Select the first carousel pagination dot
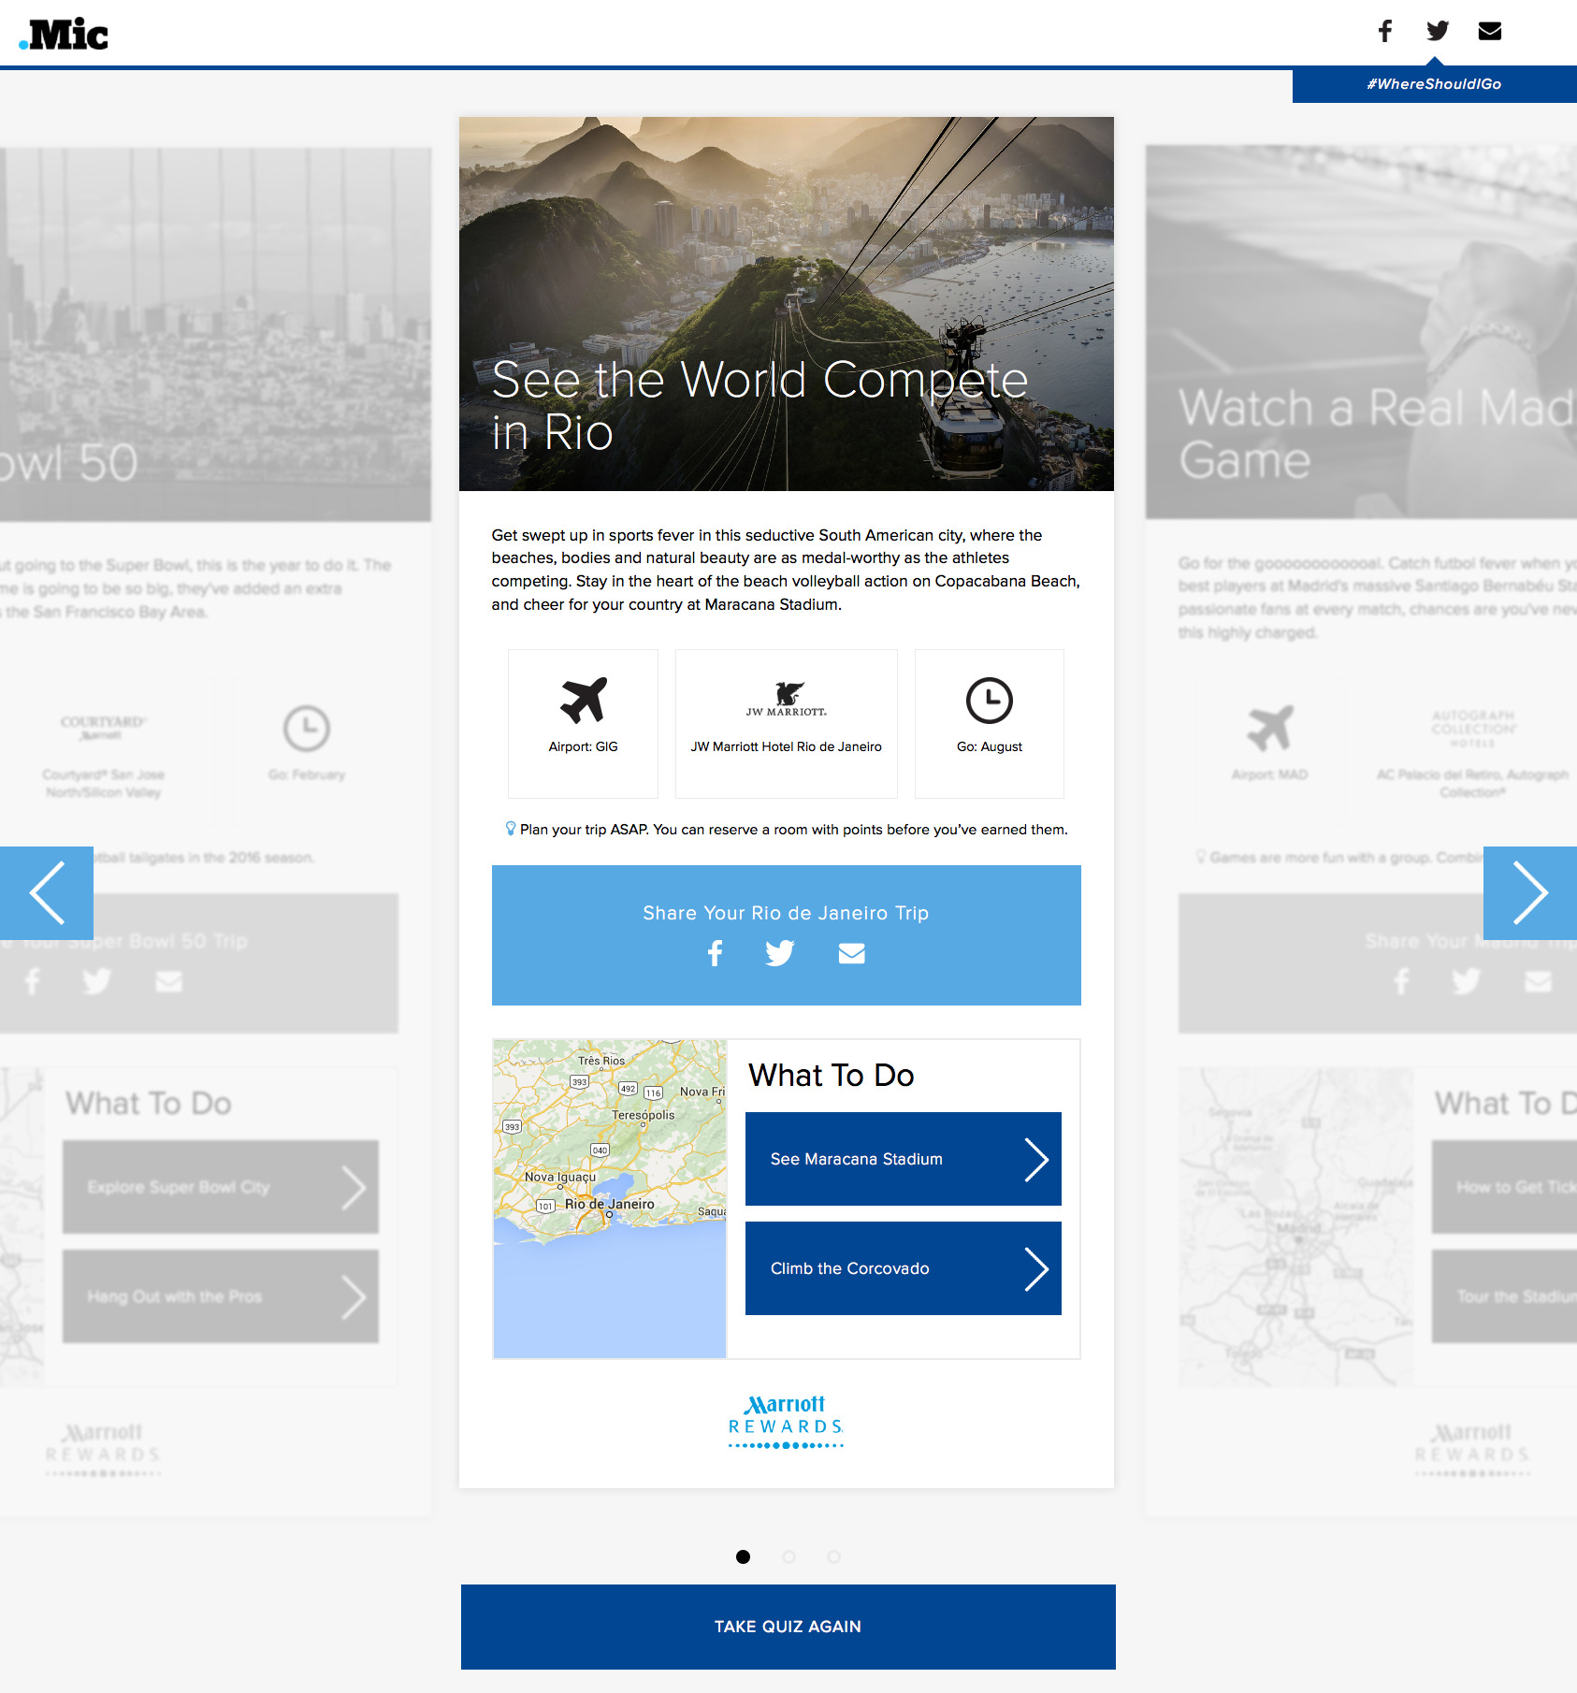The width and height of the screenshot is (1577, 1693). point(743,1556)
